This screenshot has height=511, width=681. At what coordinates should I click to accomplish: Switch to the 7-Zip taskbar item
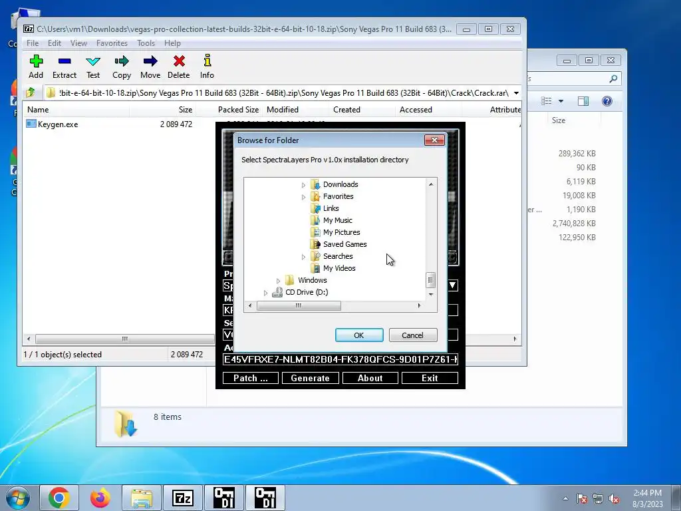(183, 498)
